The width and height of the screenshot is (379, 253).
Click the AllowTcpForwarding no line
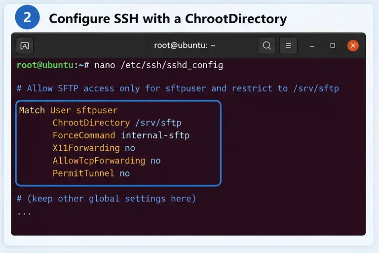coord(107,161)
